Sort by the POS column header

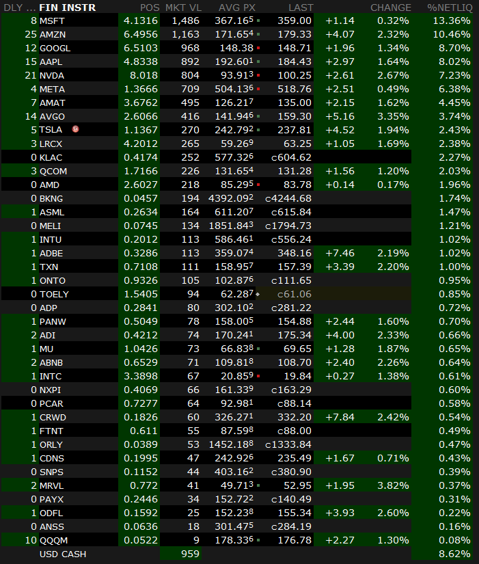pyautogui.click(x=150, y=8)
